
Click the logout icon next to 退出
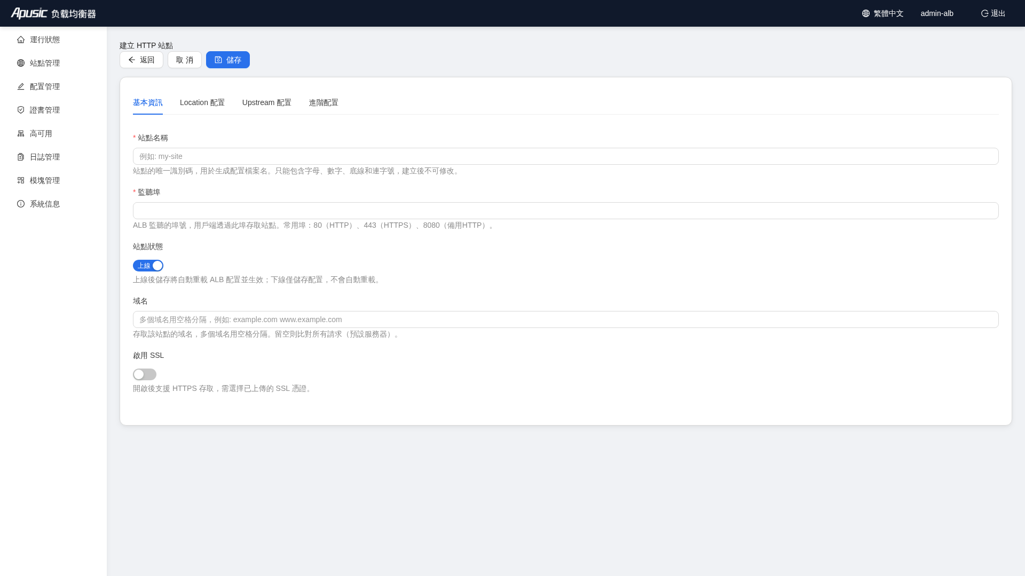[984, 13]
